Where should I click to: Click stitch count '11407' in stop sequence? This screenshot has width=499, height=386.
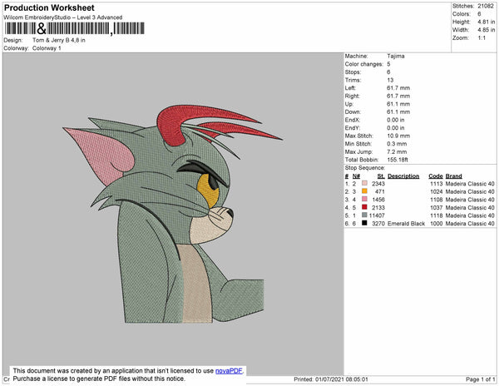pyautogui.click(x=377, y=215)
